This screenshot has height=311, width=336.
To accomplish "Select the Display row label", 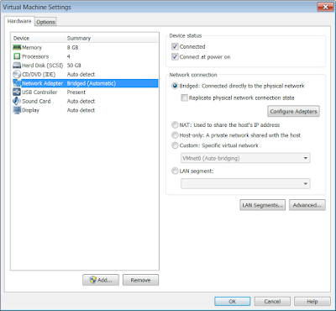I will point(31,110).
